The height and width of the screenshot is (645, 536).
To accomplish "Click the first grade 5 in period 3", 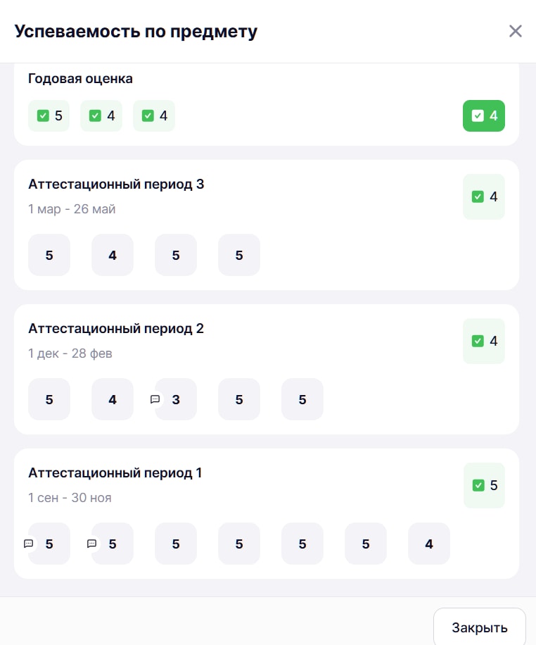I will coord(49,255).
